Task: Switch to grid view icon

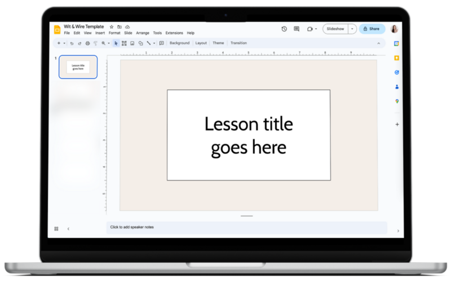Action: [x=56, y=229]
